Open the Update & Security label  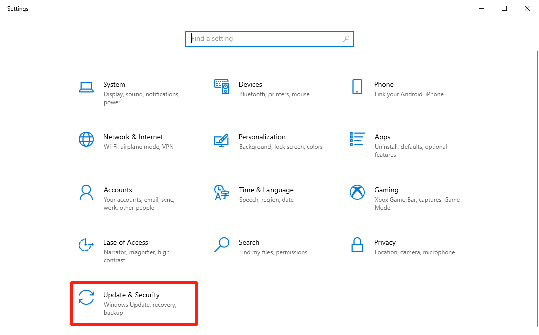[x=131, y=295]
